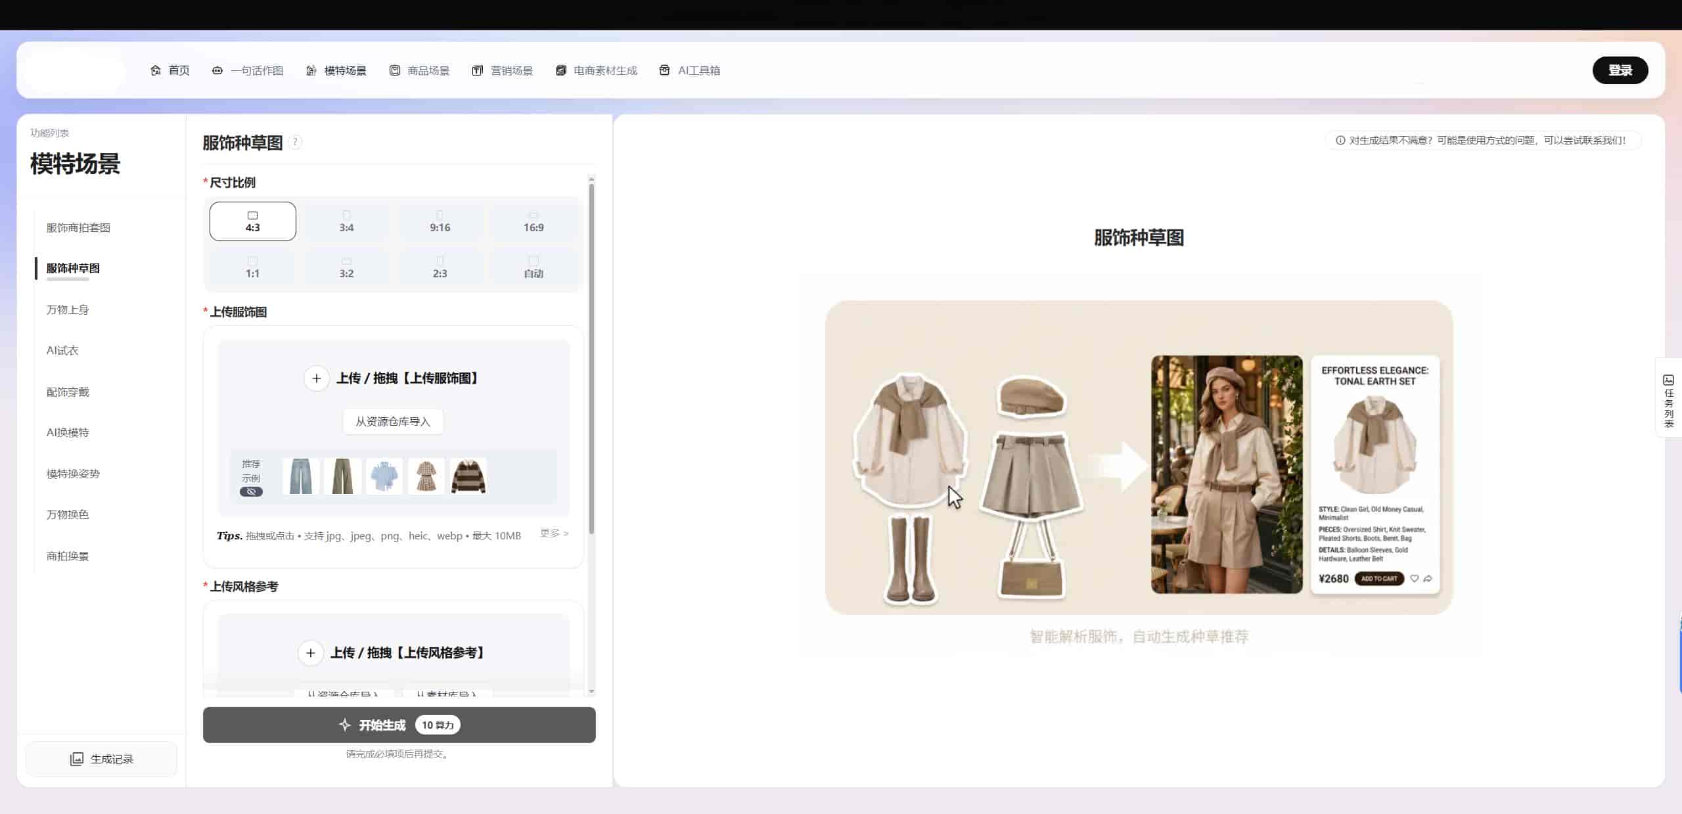Open 生成记录 at the bottom left
This screenshot has width=1682, height=814.
(x=101, y=759)
